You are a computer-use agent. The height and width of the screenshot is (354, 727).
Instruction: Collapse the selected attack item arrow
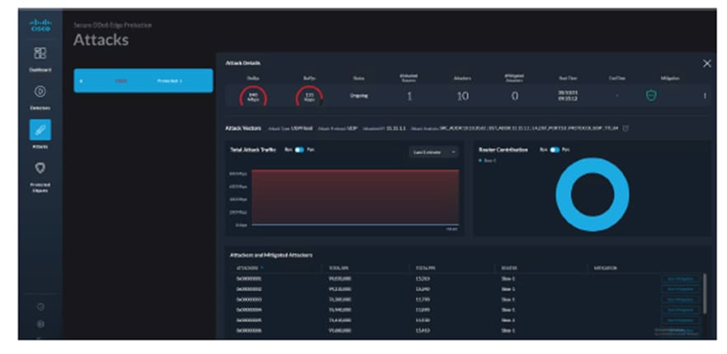click(81, 81)
